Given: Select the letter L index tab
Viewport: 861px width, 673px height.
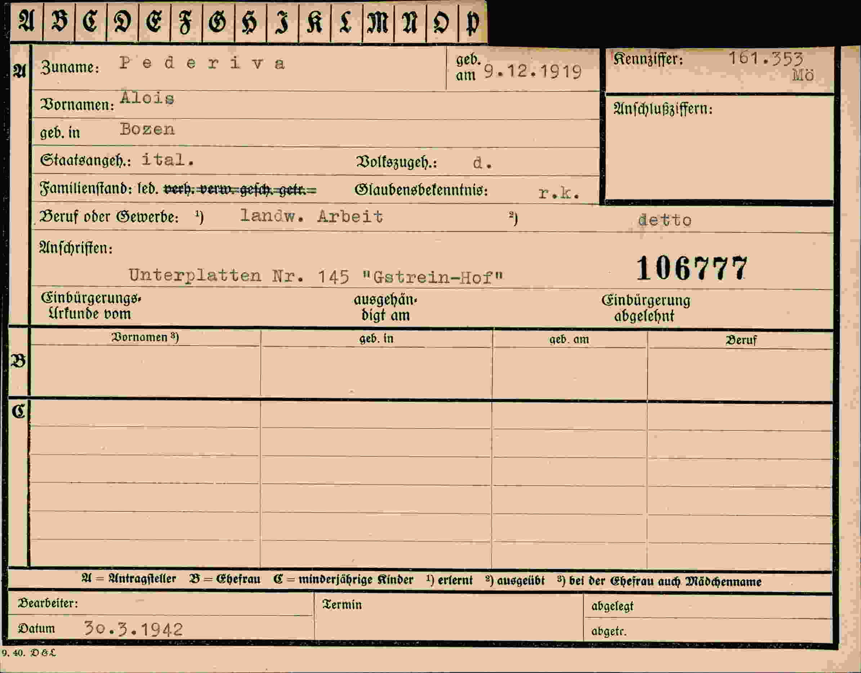Looking at the screenshot, I should 347,22.
